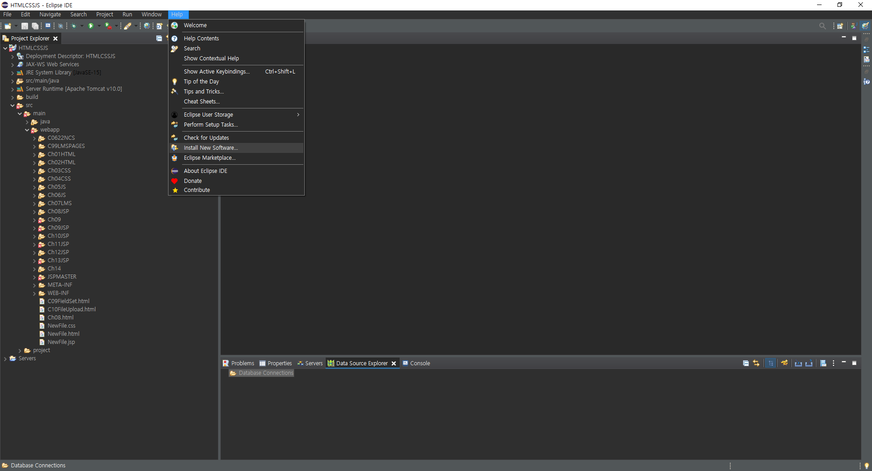Expand the JRE System Library node
The width and height of the screenshot is (872, 471).
12,73
